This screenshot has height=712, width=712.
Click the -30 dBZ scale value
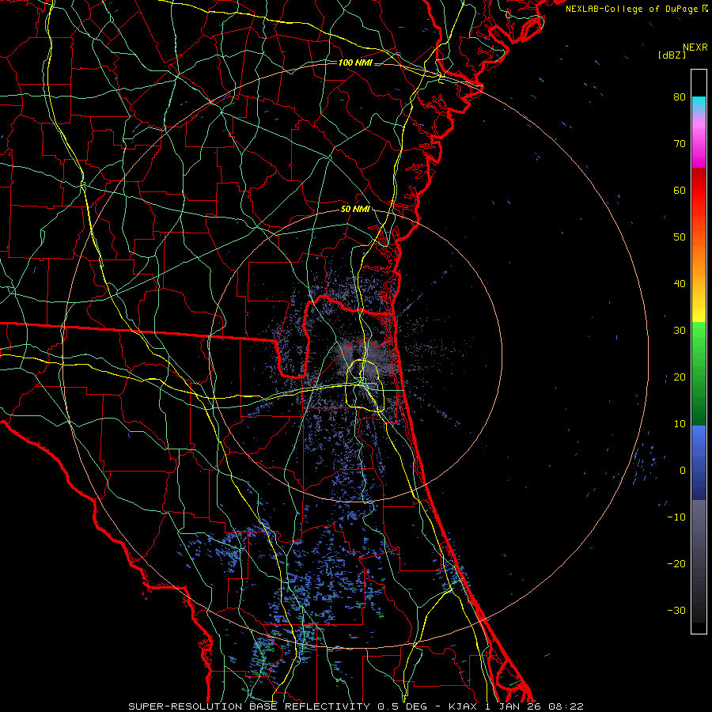(676, 611)
